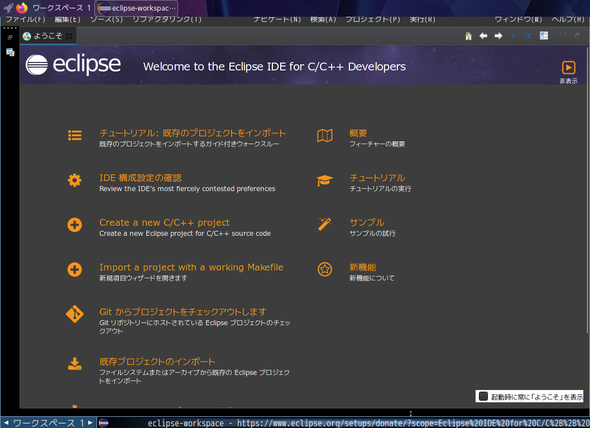Click the star icon beside 新機能
The height and width of the screenshot is (428, 590).
point(325,269)
